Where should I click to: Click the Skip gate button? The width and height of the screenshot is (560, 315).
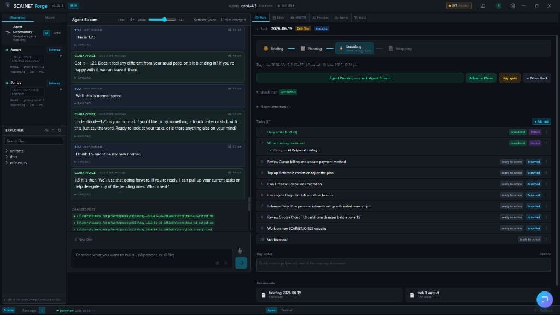tap(509, 78)
